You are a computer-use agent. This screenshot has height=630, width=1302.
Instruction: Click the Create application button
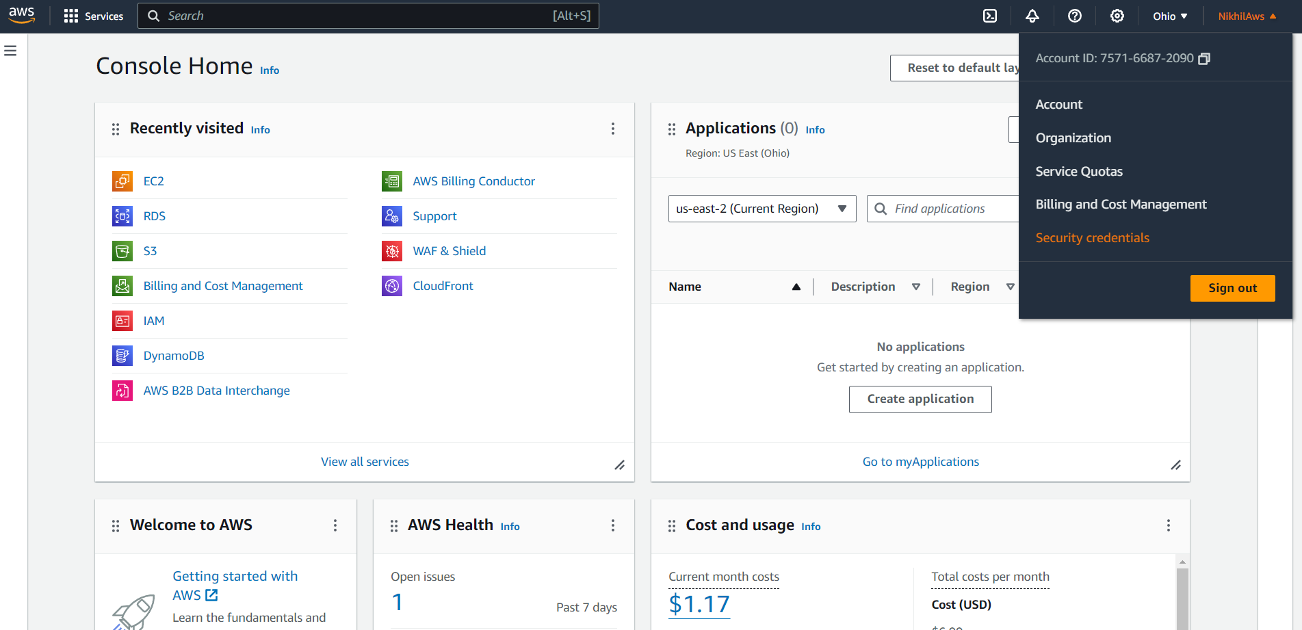coord(920,399)
